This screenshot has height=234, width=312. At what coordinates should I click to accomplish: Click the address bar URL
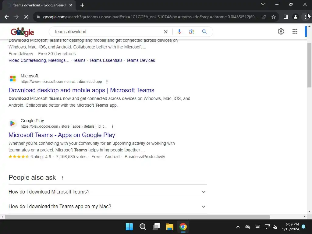(150, 17)
